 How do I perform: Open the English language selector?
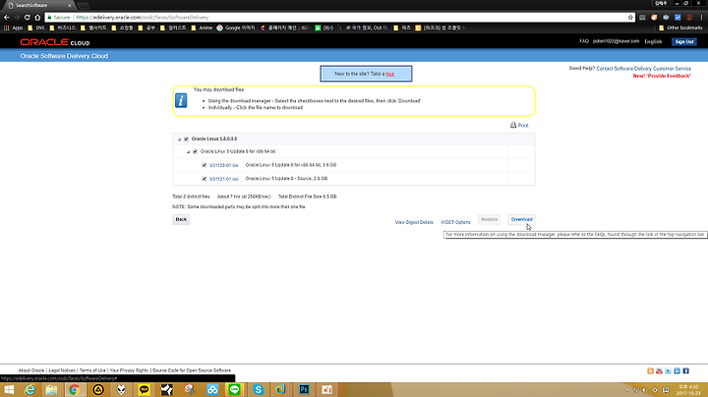653,41
